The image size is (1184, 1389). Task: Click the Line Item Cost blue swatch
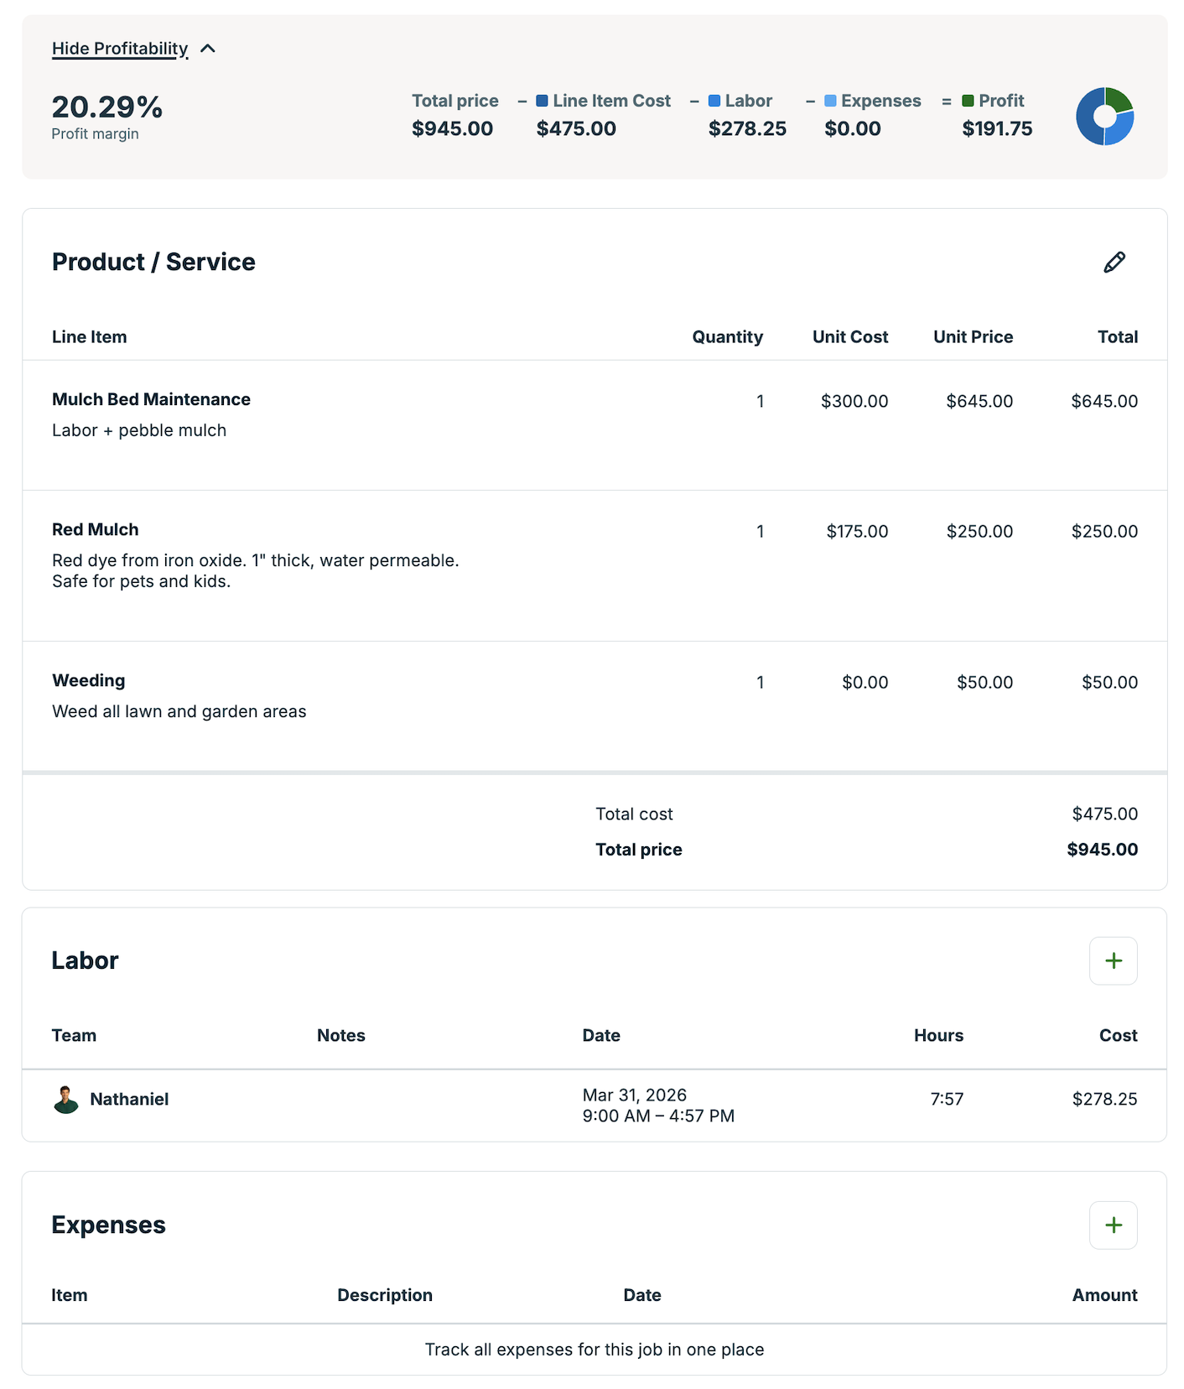543,101
